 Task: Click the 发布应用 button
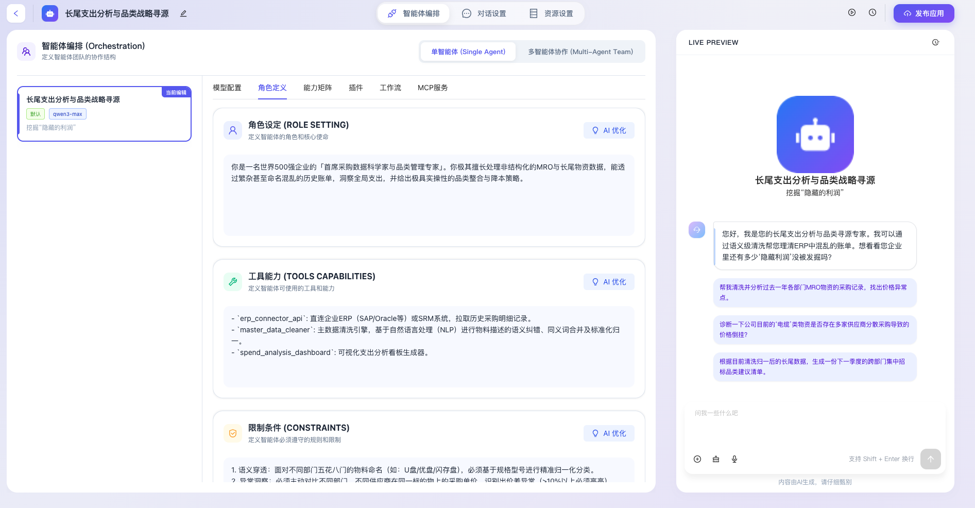point(923,13)
